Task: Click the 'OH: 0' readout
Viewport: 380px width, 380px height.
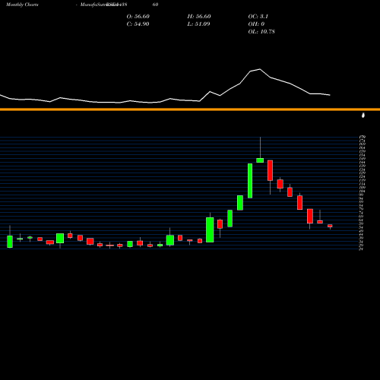Action: [x=256, y=24]
